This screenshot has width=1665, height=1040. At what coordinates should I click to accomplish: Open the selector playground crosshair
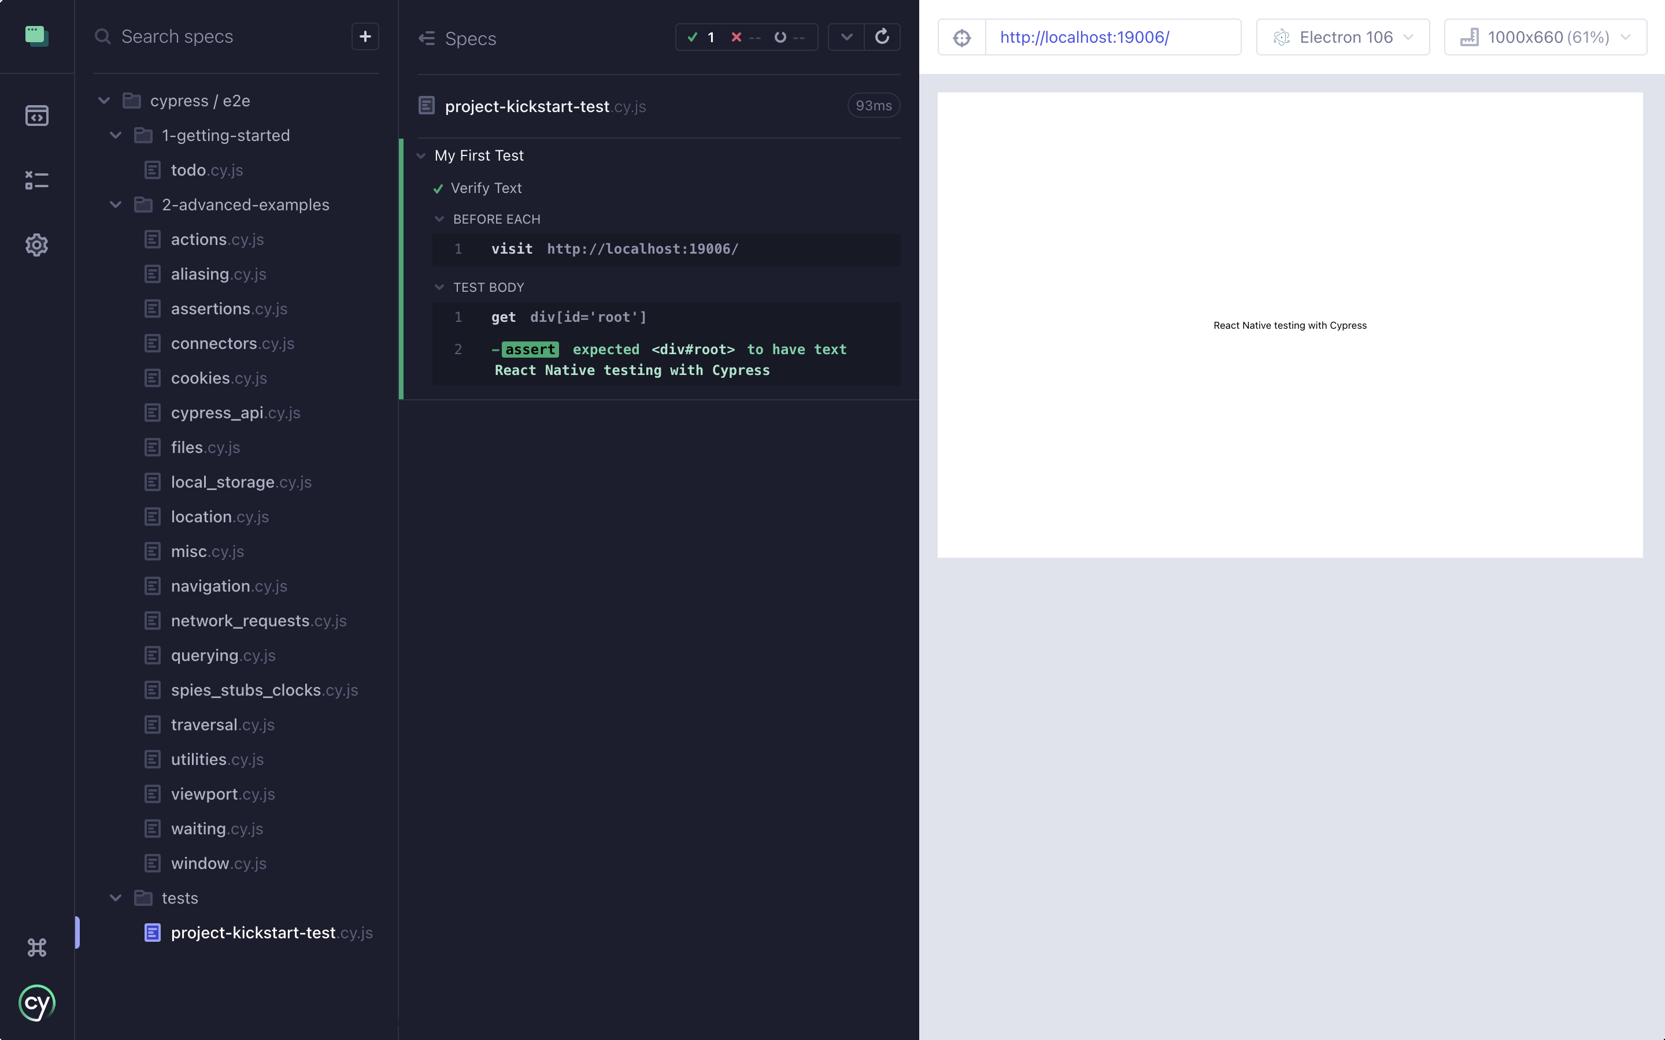[x=962, y=37]
